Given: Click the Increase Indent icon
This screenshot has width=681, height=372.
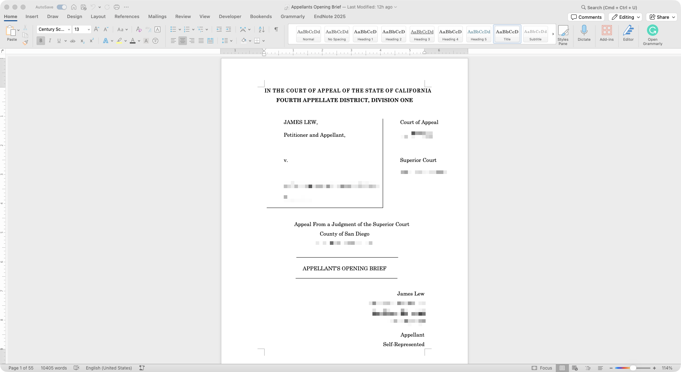Looking at the screenshot, I should pyautogui.click(x=228, y=29).
